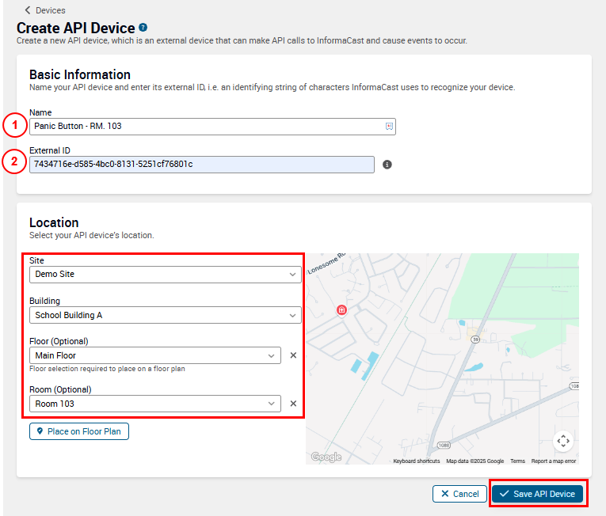Click the autofill icon inside the Name field

coord(389,127)
